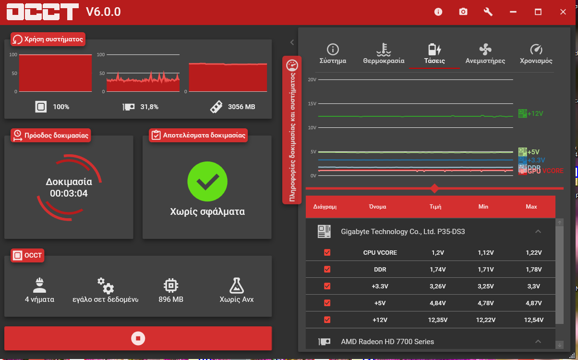Click the flask icon above Χωρίς Avx
Image resolution: width=578 pixels, height=360 pixels.
click(x=237, y=285)
